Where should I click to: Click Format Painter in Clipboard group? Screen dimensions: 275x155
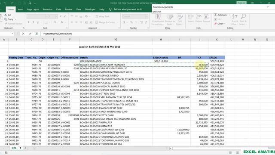pyautogui.click(x=13, y=24)
